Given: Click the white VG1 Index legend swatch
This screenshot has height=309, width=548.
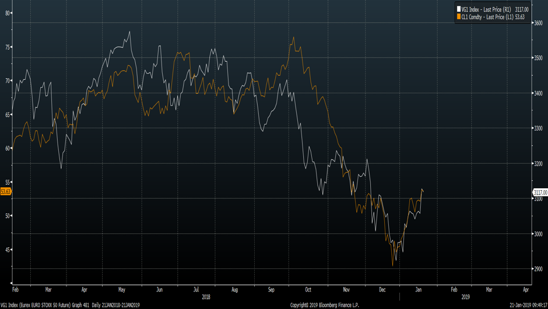Looking at the screenshot, I should pyautogui.click(x=459, y=9).
